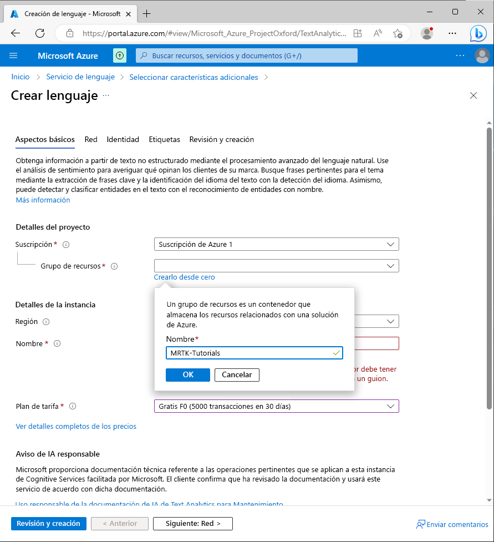The image size is (494, 542).
Task: Open the browser profile avatar
Action: 427,33
